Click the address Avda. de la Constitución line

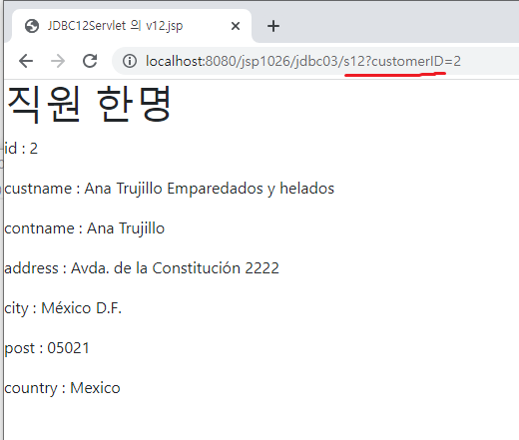pos(142,268)
